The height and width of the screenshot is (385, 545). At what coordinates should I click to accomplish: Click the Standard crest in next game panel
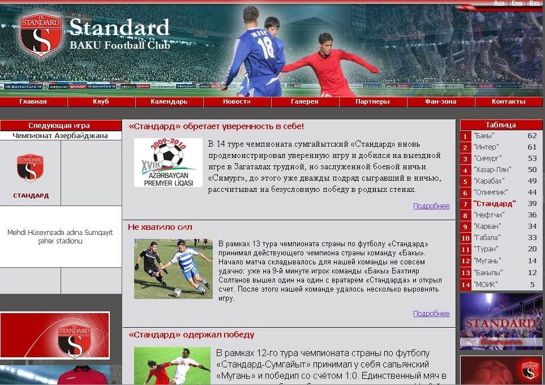coord(31,168)
